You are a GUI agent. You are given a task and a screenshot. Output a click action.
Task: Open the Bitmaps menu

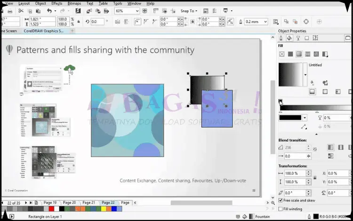click(74, 3)
